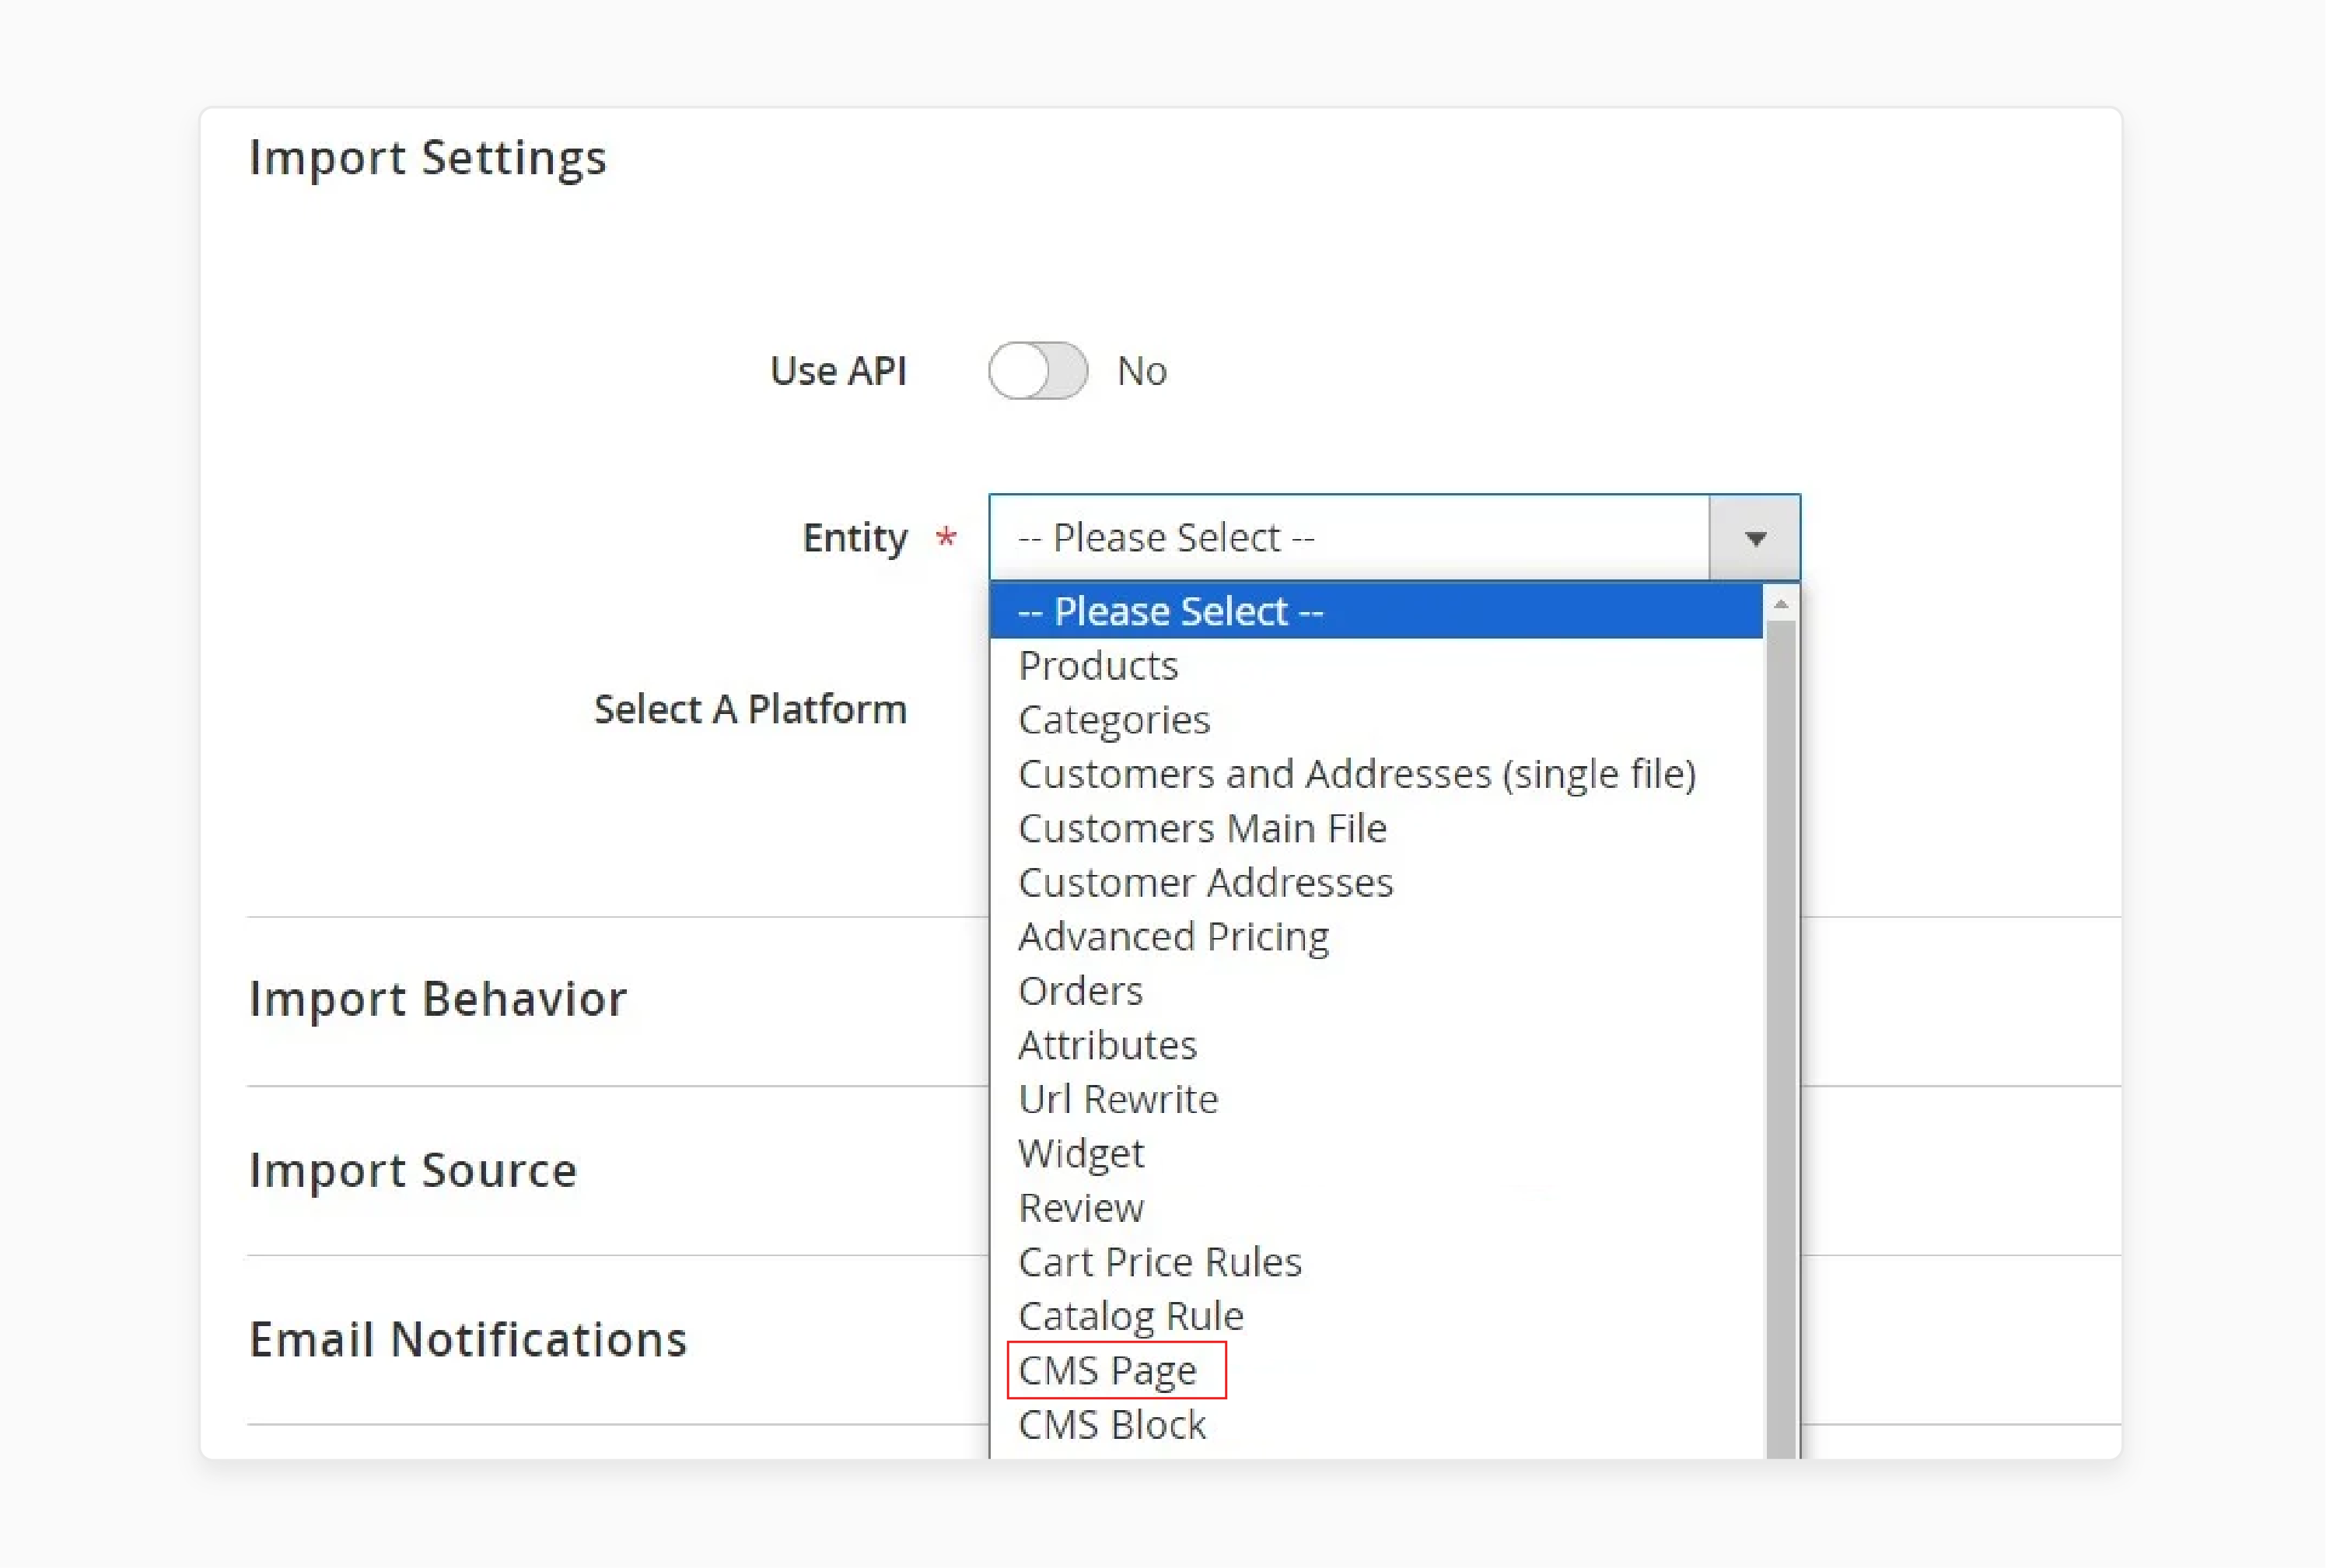Click the Entity field label
This screenshot has width=2326, height=1568.
point(855,538)
